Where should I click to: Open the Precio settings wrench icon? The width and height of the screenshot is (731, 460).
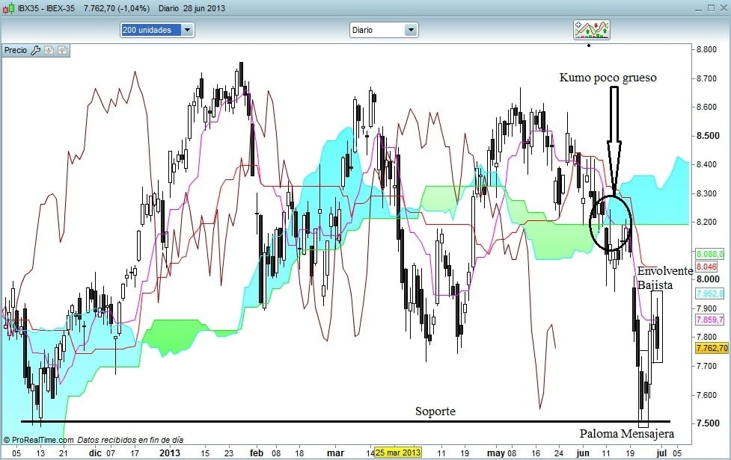coord(35,50)
